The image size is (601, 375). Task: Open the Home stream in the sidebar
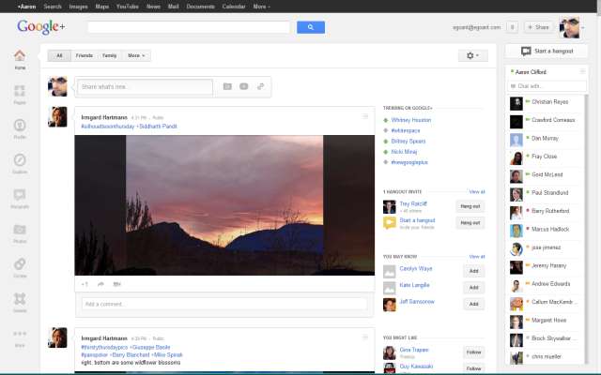click(20, 59)
